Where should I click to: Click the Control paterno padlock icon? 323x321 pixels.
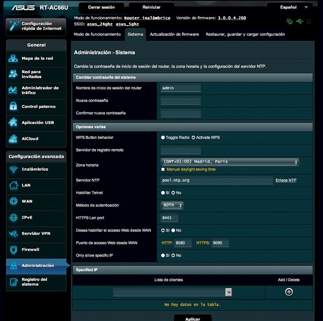point(13,106)
